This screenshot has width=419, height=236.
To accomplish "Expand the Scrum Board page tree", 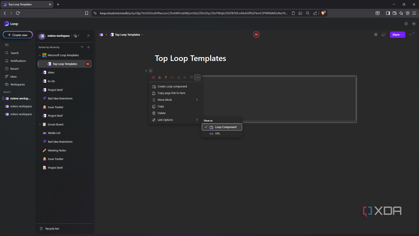I will (x=40, y=124).
